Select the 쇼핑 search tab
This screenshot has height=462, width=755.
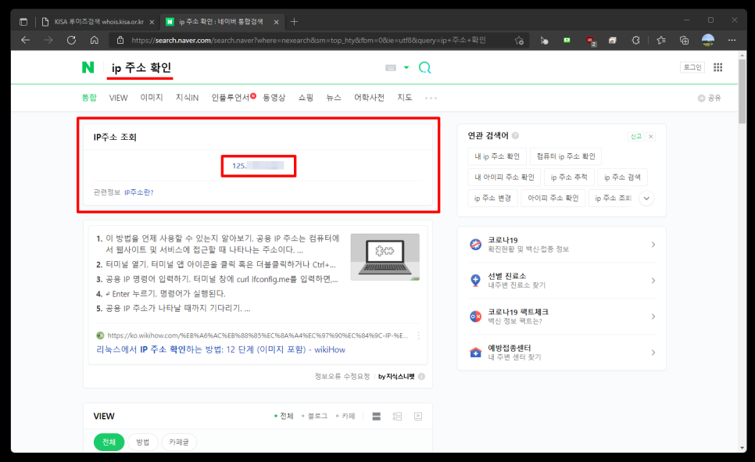(306, 98)
